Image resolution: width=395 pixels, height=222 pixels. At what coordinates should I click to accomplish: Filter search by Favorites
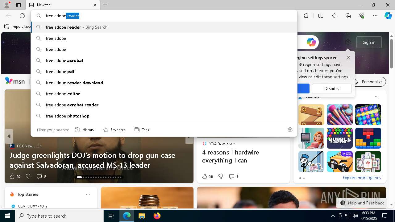114,130
